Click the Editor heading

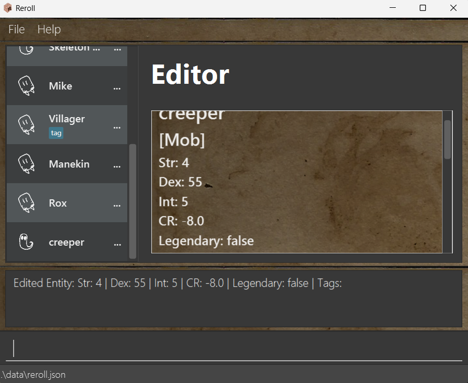click(190, 74)
